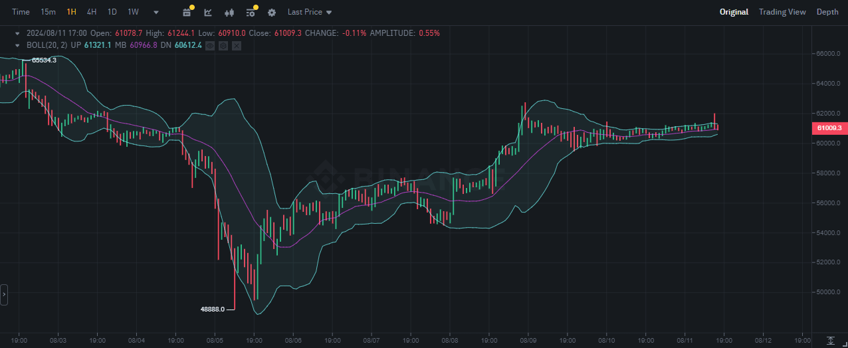Select the 1W time interval

[133, 12]
